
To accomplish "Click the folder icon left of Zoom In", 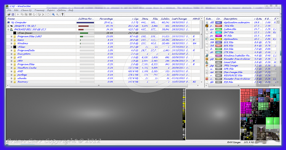I will click(x=48, y=14).
